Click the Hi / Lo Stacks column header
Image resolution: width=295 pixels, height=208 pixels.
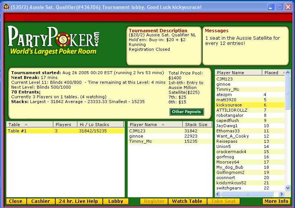100,125
